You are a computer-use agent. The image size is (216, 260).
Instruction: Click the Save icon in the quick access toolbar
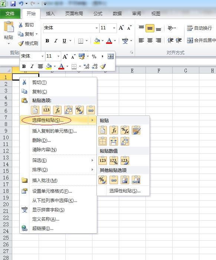click(x=13, y=3)
